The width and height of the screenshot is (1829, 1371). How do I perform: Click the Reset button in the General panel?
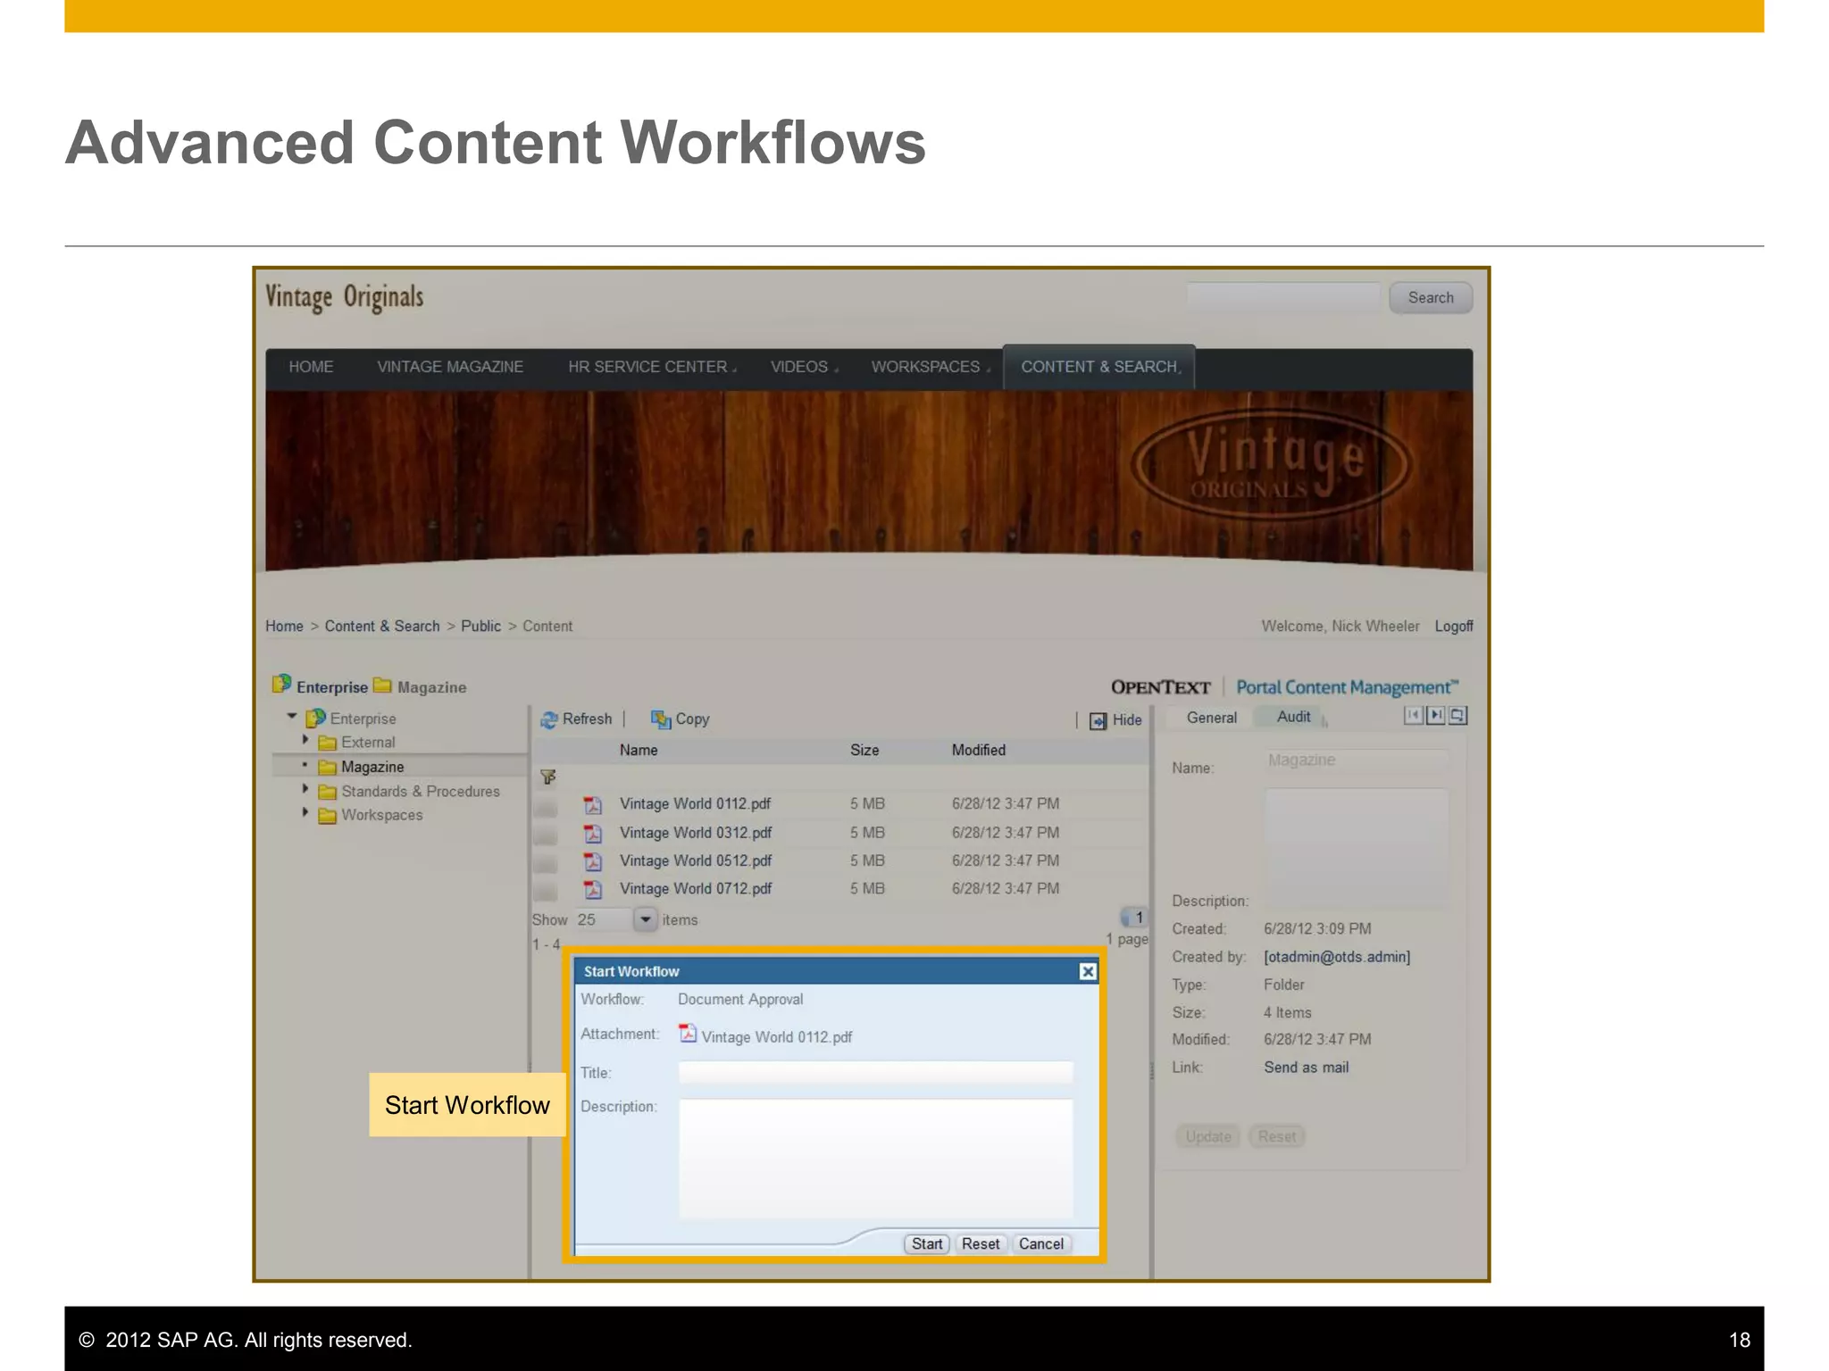pos(1277,1136)
